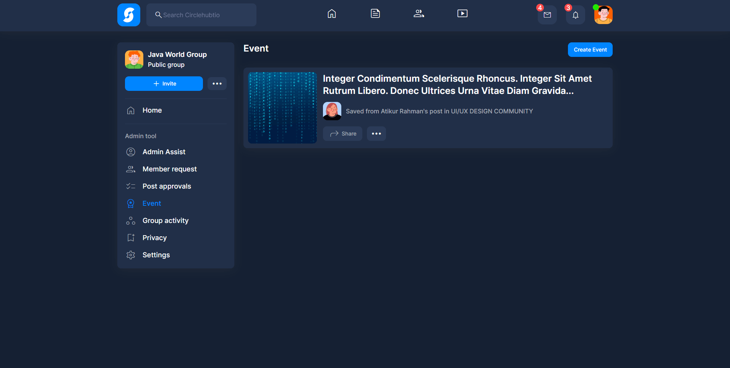The height and width of the screenshot is (368, 730).
Task: Click "Saved from Atikur Rahman's post" text
Action: (439, 111)
